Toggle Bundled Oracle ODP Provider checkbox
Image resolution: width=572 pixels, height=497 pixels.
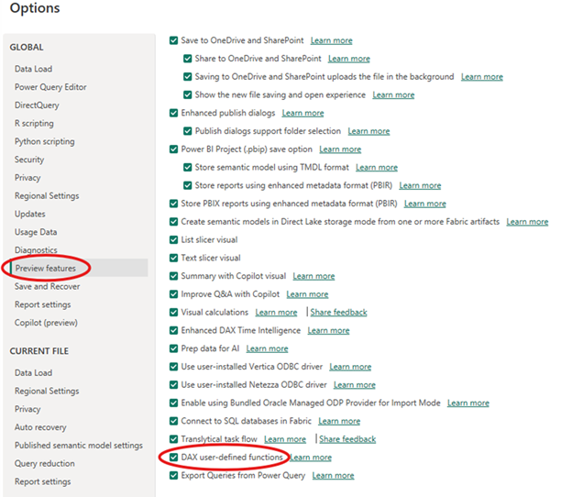pyautogui.click(x=173, y=403)
